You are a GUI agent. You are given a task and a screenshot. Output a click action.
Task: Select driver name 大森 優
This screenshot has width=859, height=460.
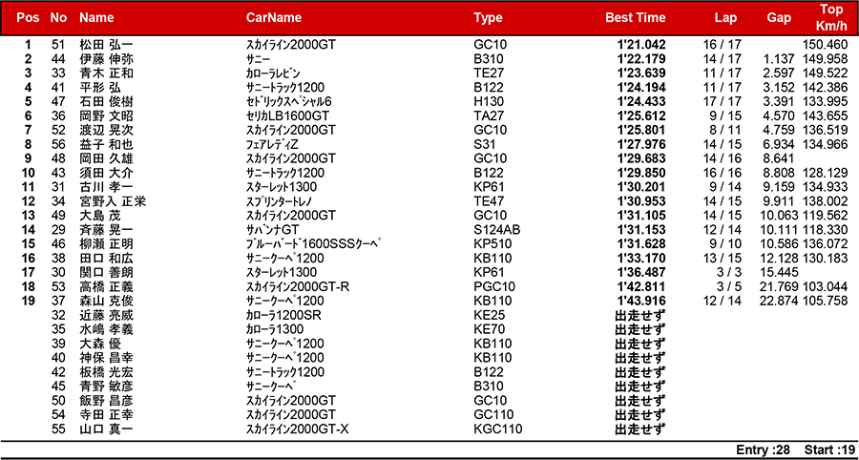pos(100,344)
